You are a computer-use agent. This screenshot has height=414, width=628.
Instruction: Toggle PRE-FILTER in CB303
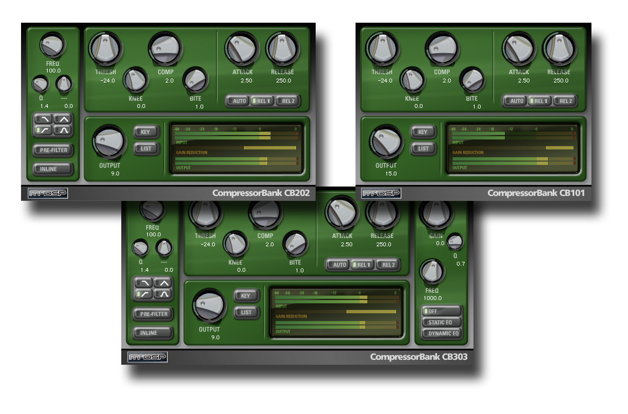[x=153, y=314]
